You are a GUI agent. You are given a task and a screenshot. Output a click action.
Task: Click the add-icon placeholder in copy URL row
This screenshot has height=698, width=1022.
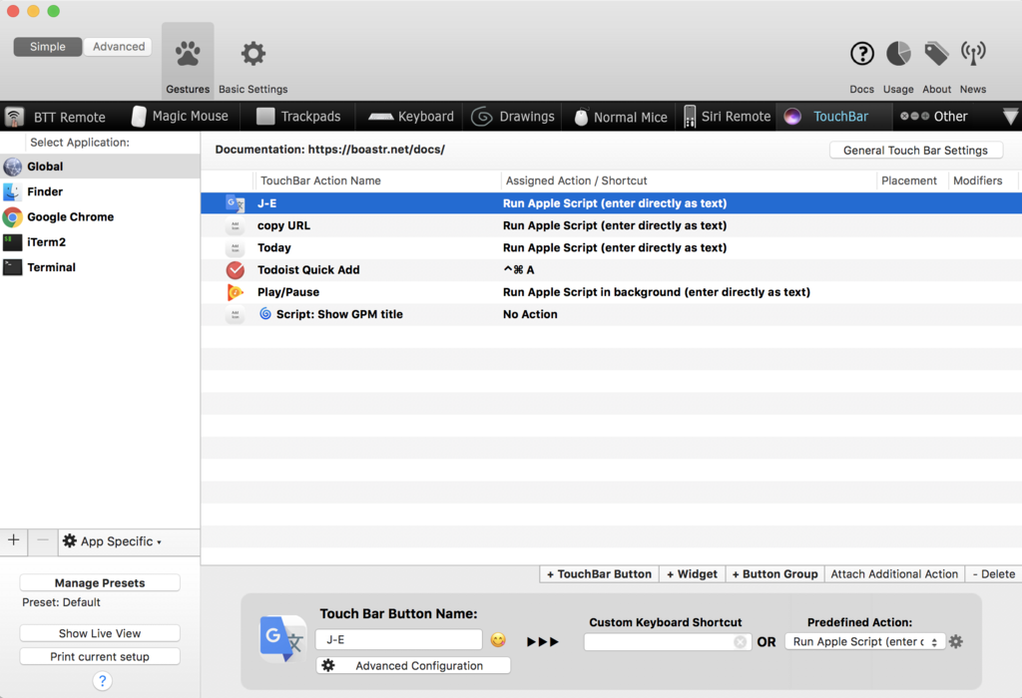pyautogui.click(x=235, y=225)
